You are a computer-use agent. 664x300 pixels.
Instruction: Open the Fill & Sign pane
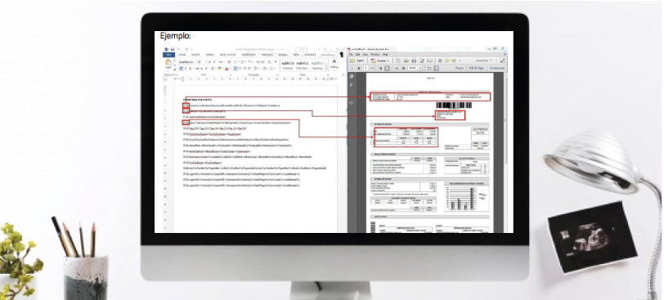tap(477, 68)
